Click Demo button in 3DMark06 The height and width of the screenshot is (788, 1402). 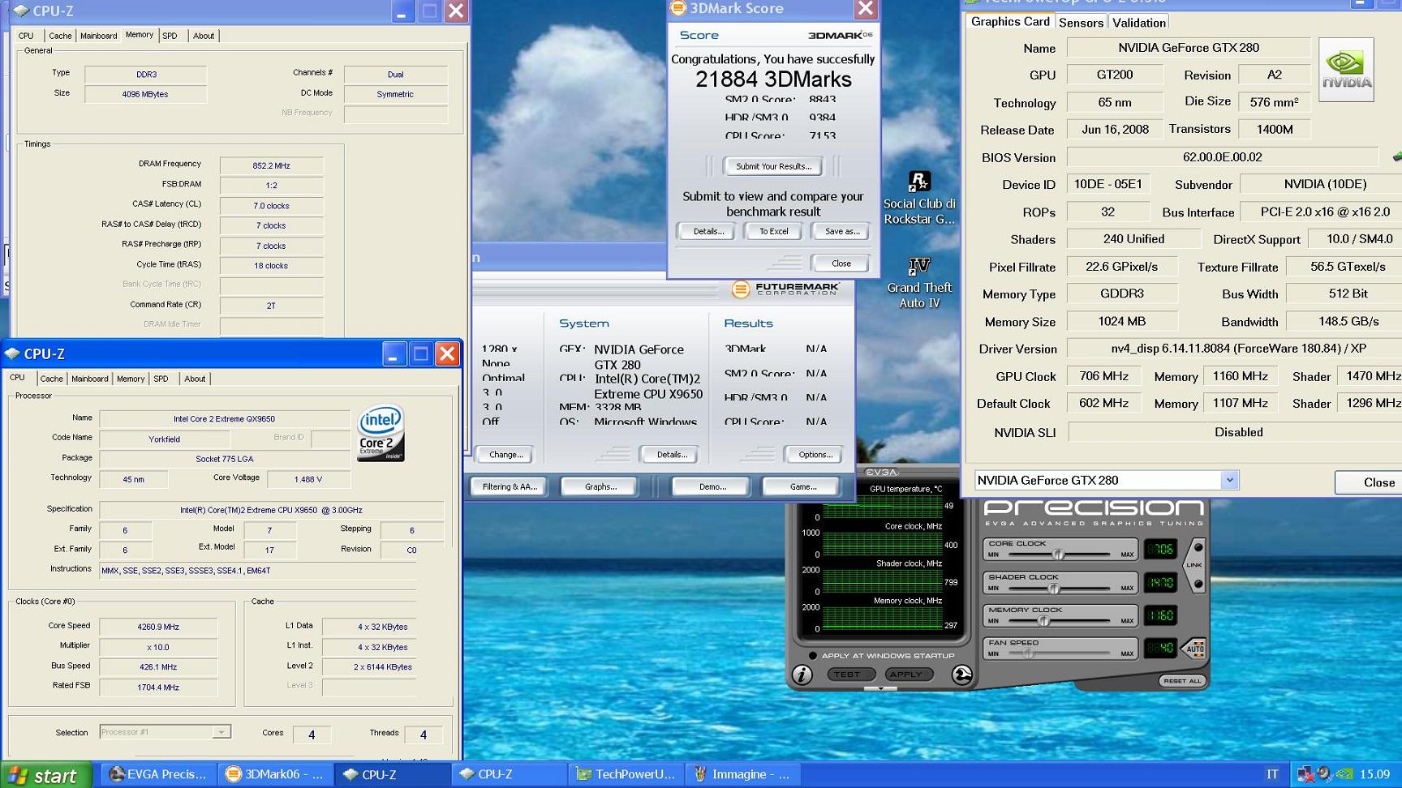(x=712, y=486)
